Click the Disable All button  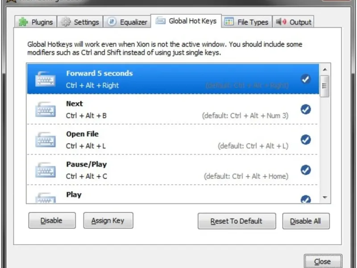click(x=306, y=221)
